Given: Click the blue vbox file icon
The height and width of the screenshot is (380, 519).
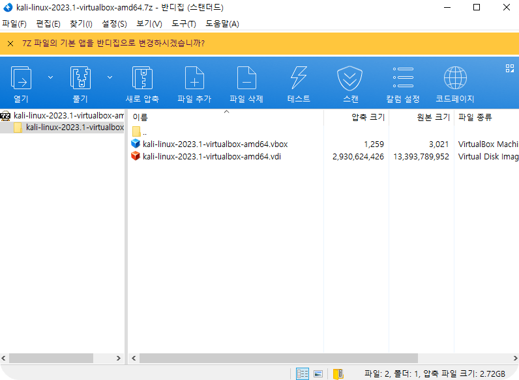Looking at the screenshot, I should [136, 144].
